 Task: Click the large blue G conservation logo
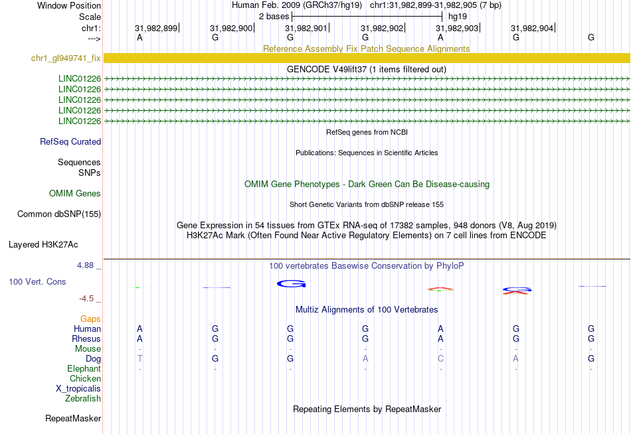[x=291, y=284]
